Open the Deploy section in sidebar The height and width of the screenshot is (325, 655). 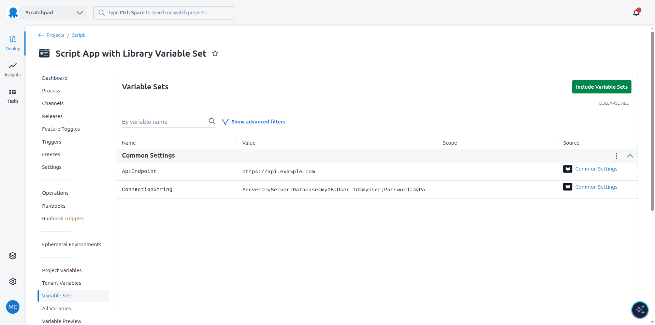point(13,42)
